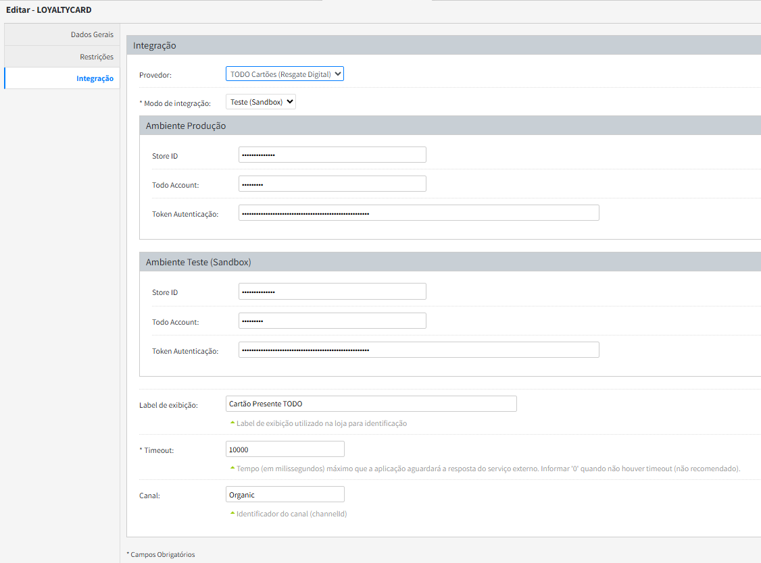
Task: Focus the Canal field containing Organic
Action: (285, 494)
